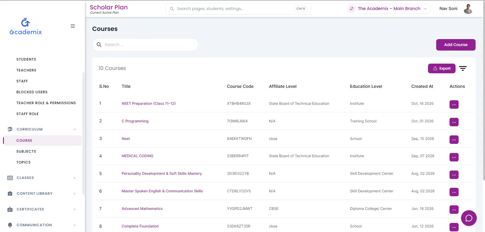Open actions menu for Personality Development row
This screenshot has width=485, height=232.
click(454, 175)
